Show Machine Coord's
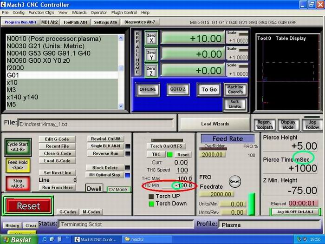The height and width of the screenshot is (244, 325). click(235, 90)
